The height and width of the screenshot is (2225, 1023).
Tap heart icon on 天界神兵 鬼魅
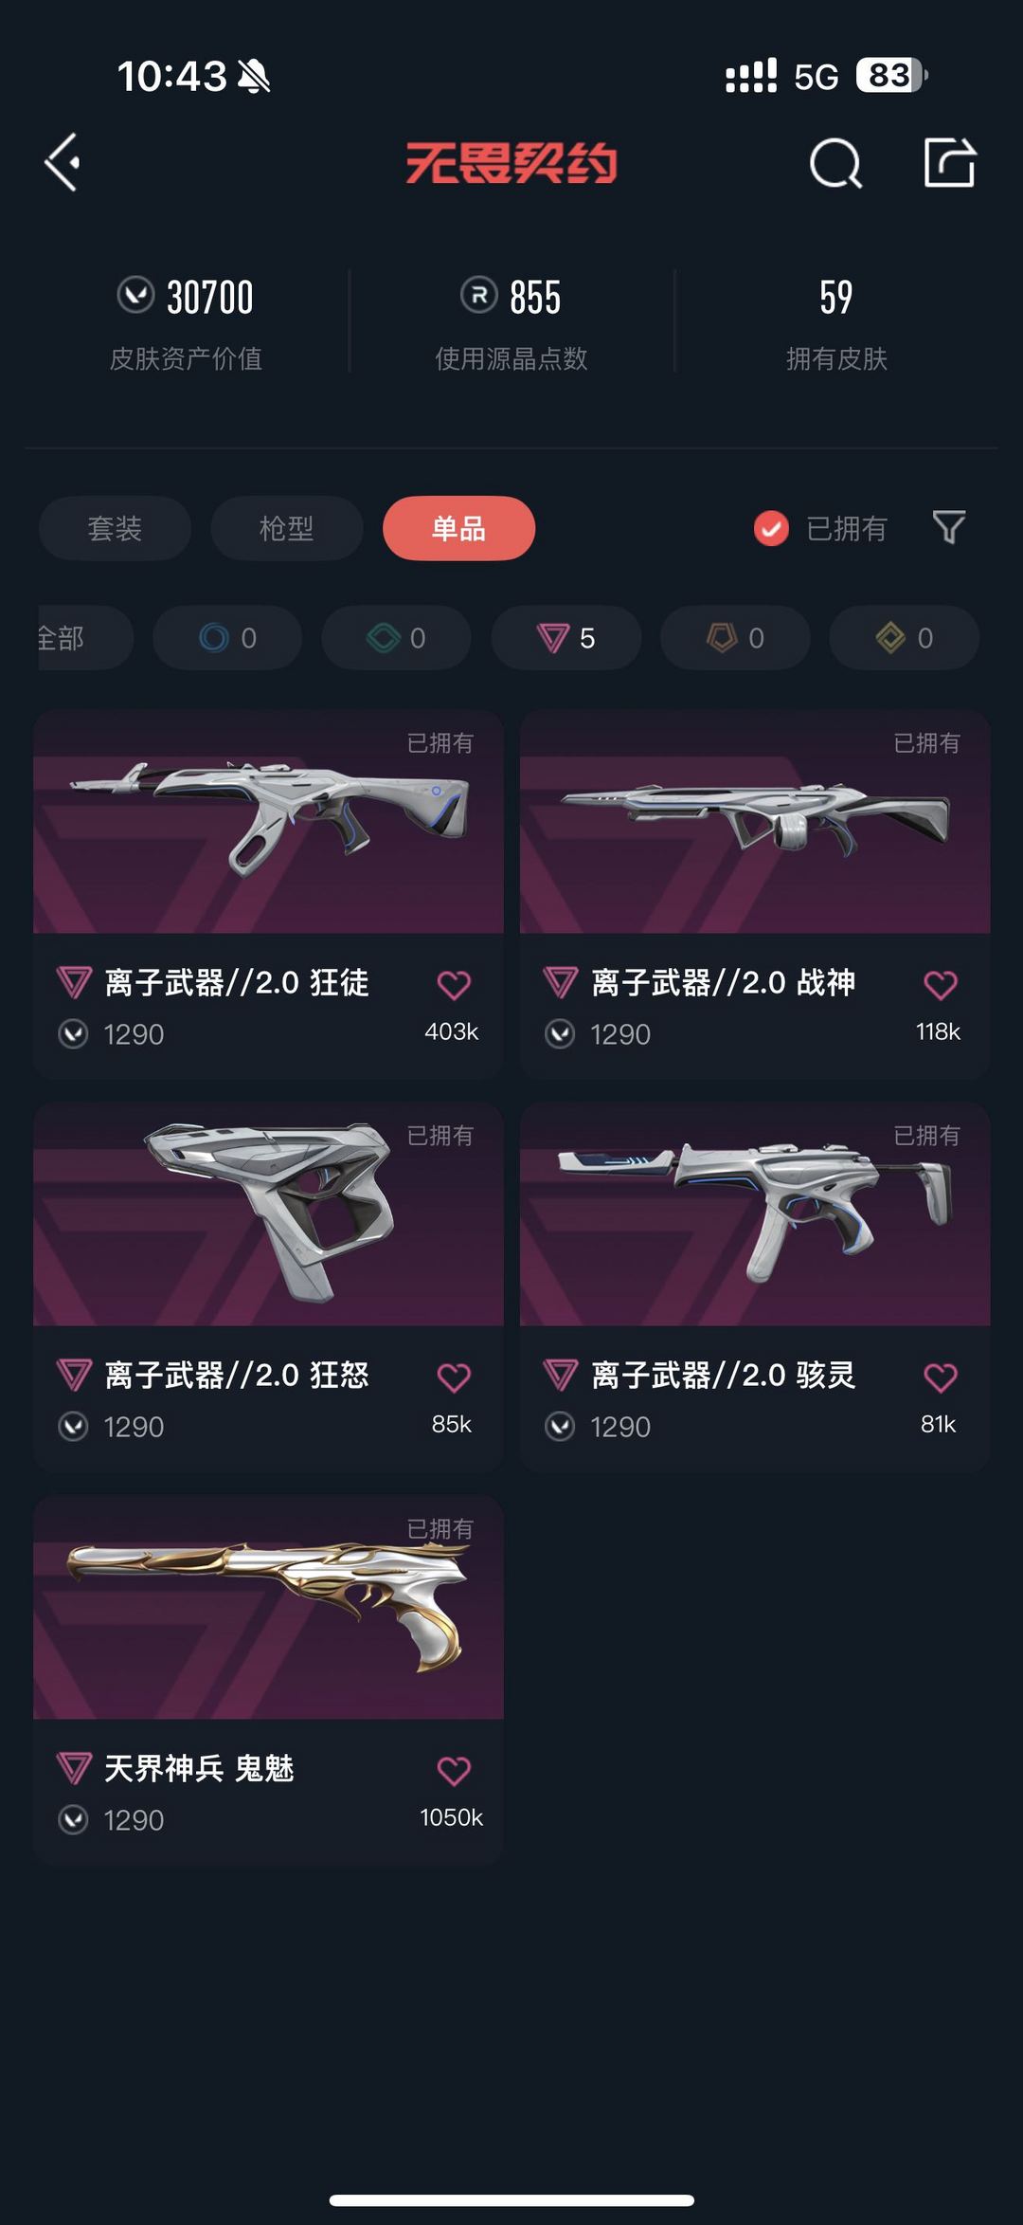point(454,1771)
